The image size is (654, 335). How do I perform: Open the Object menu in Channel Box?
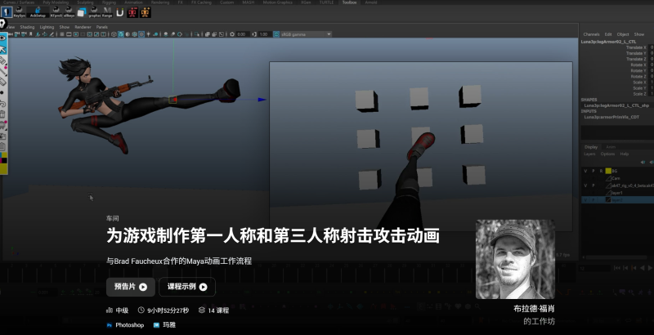pos(623,34)
